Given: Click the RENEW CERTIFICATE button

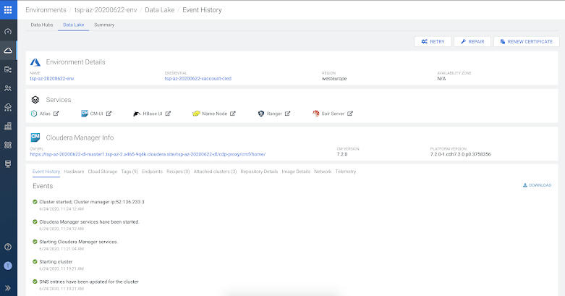Looking at the screenshot, I should click(526, 41).
